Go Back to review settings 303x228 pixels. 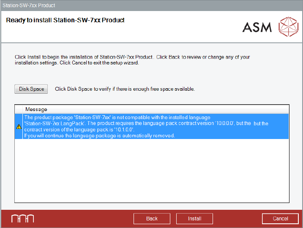click(x=152, y=219)
